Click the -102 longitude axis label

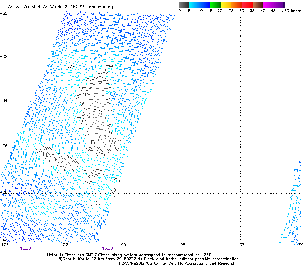point(63,245)
